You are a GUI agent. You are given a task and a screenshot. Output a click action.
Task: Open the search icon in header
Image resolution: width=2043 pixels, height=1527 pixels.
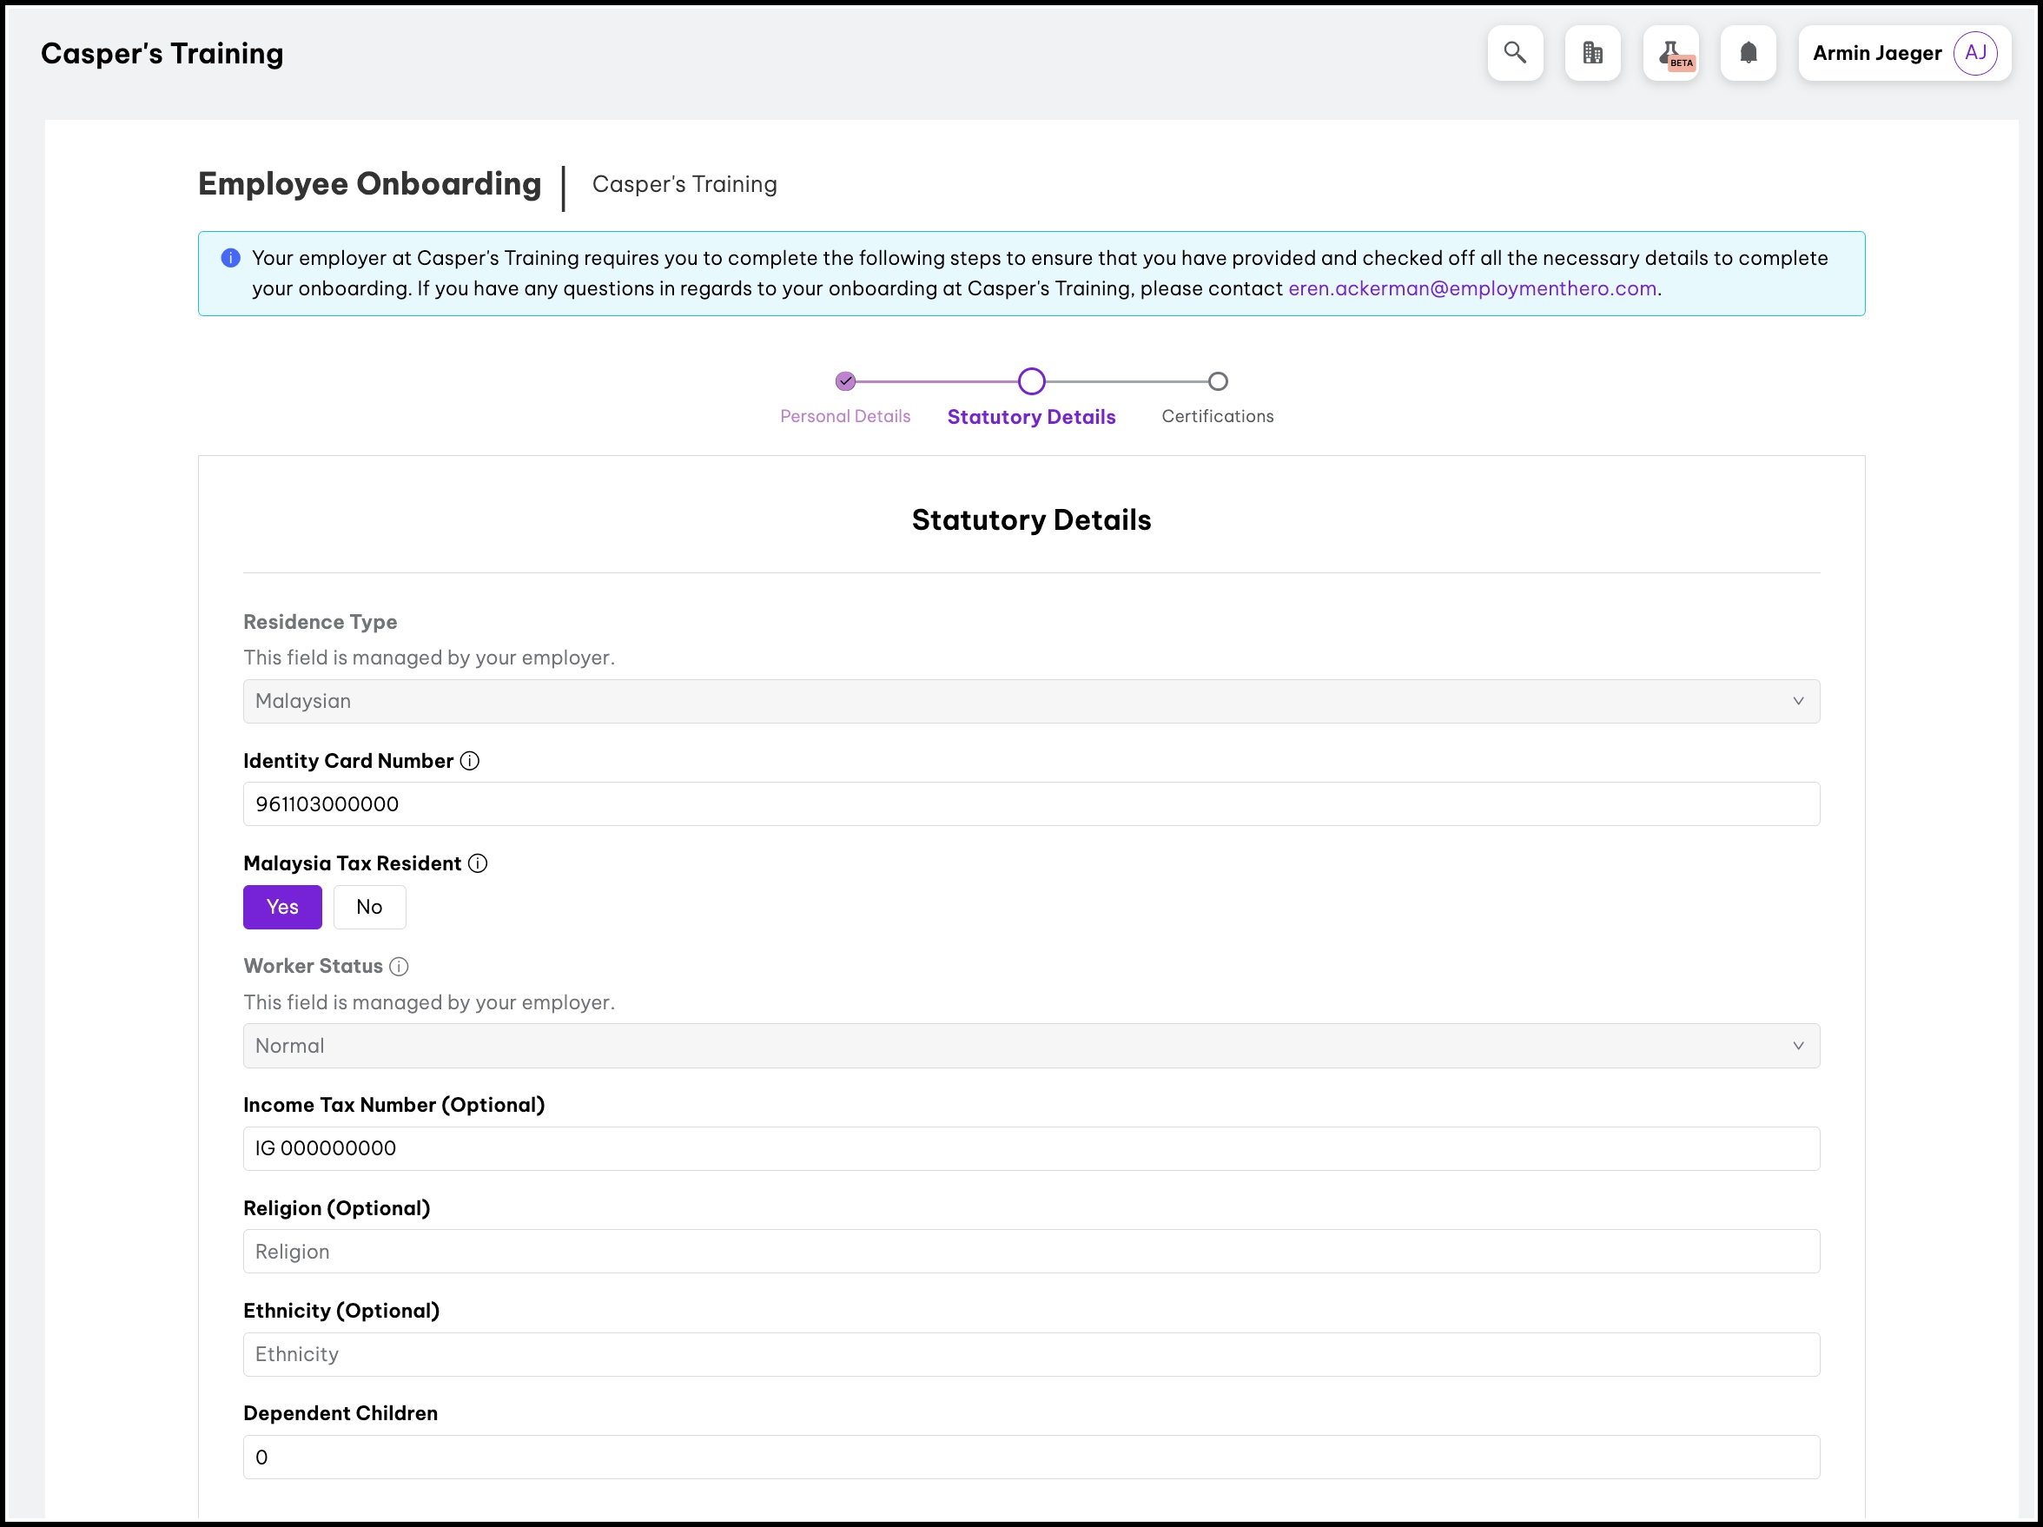(x=1515, y=53)
